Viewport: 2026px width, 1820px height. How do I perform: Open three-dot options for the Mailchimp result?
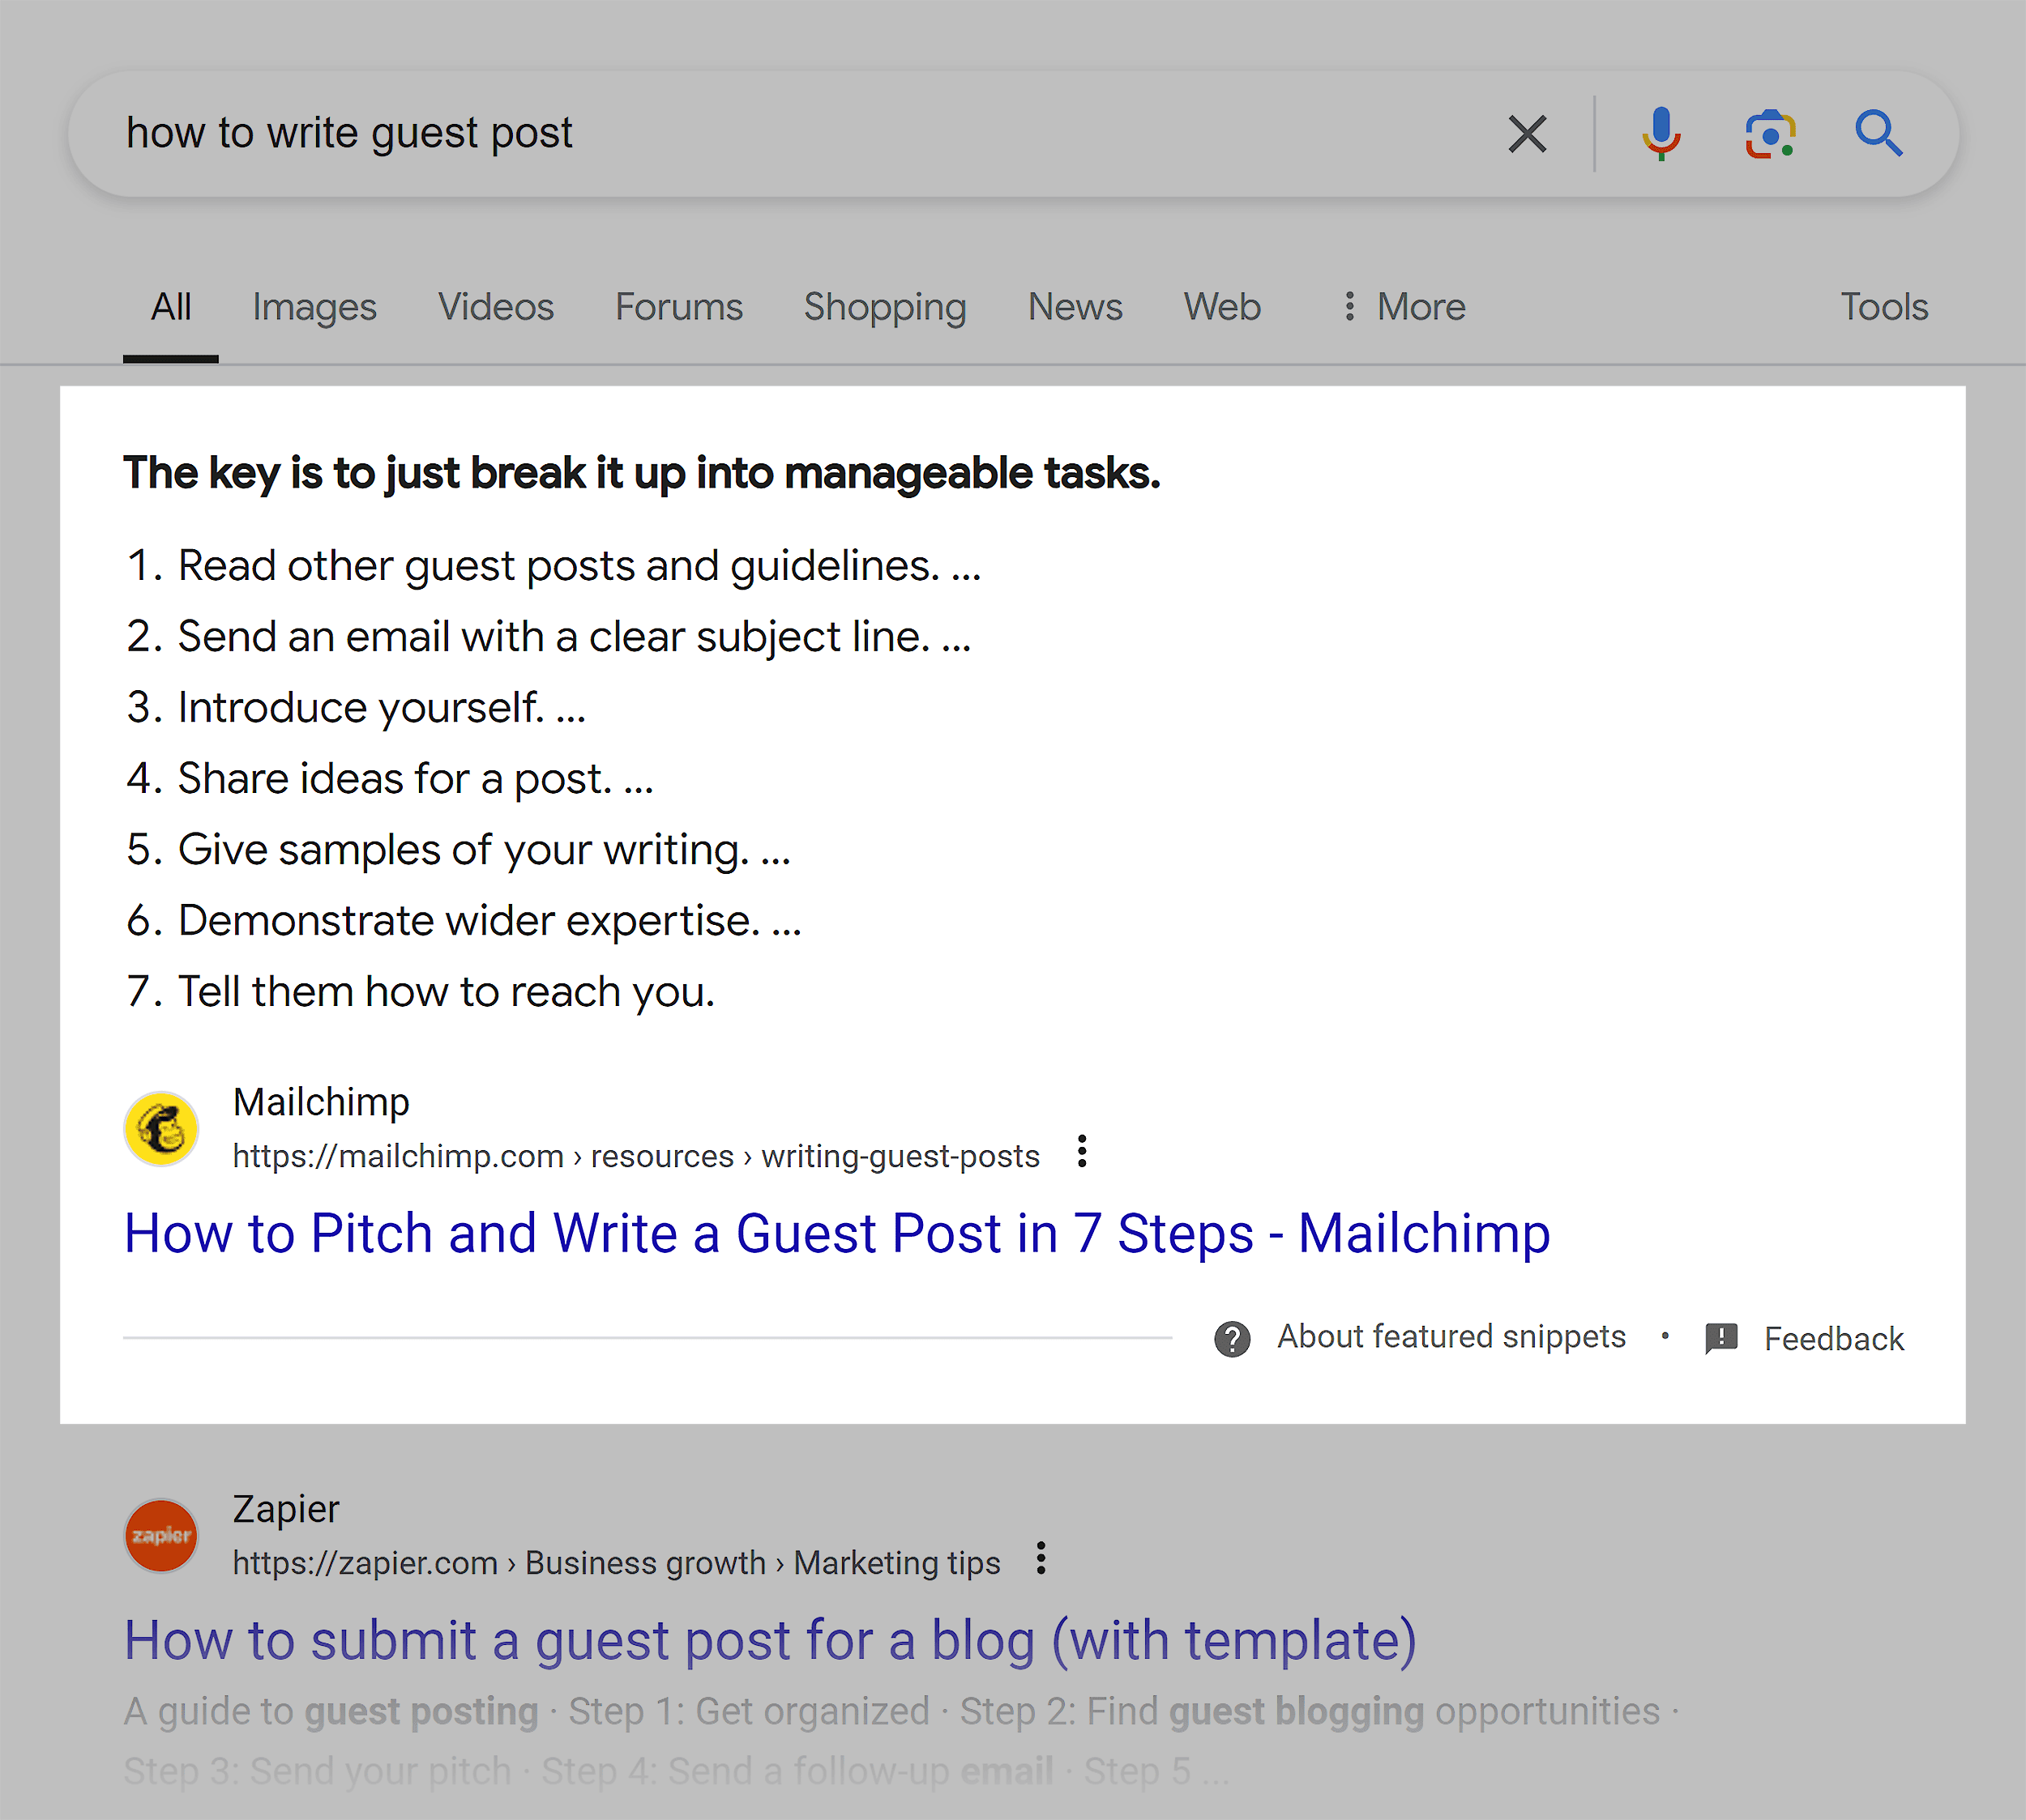1082,1153
